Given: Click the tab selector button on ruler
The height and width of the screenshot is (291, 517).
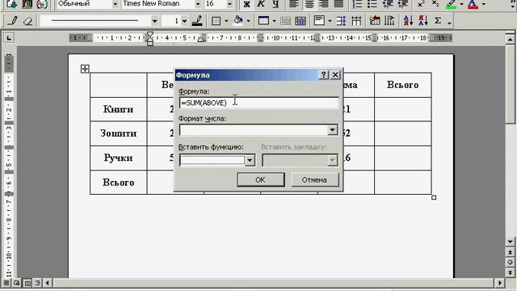Looking at the screenshot, I should pyautogui.click(x=9, y=39).
